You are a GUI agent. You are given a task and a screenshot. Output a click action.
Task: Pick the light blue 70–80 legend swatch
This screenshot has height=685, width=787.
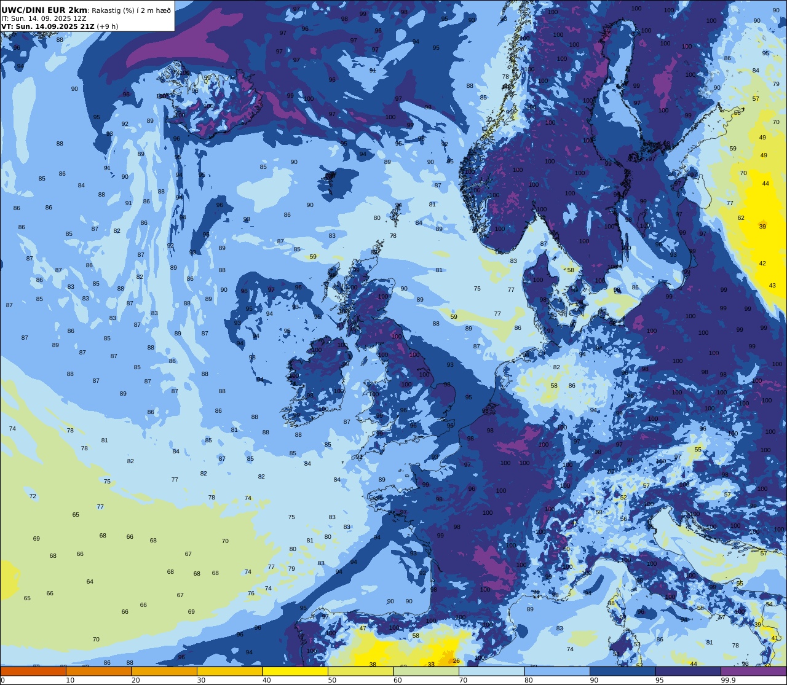491,671
